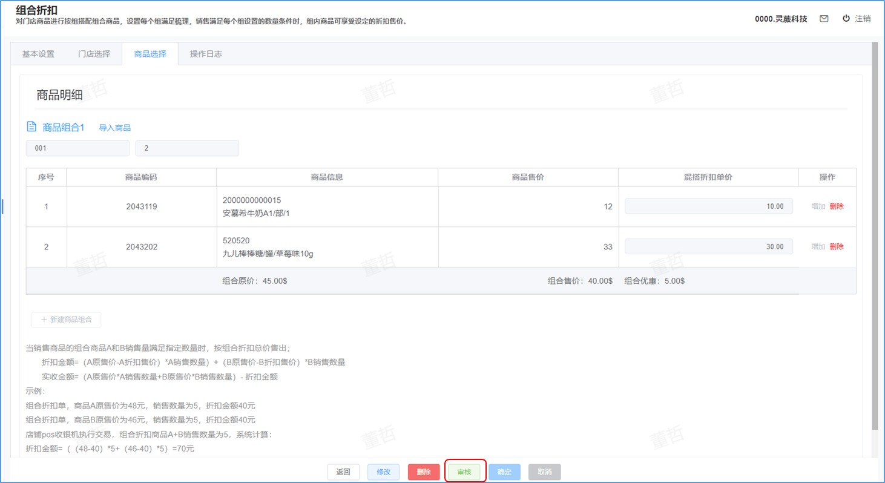Image resolution: width=885 pixels, height=483 pixels.
Task: Click the blue 修改 button
Action: 383,472
